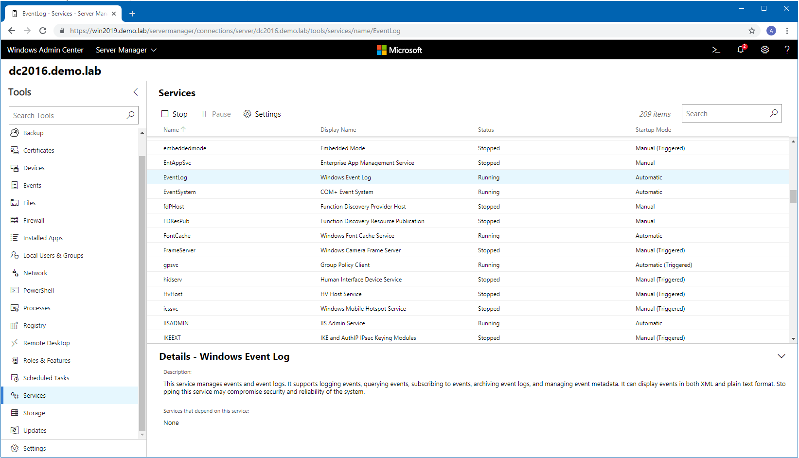Screen dimensions: 799x458
Task: Open Remote Desktop tool
Action: point(46,343)
